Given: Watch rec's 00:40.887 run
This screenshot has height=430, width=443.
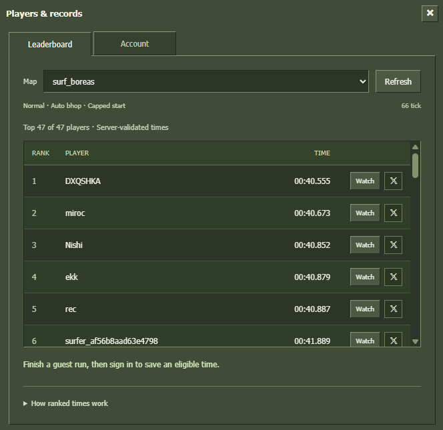Looking at the screenshot, I should pos(365,309).
